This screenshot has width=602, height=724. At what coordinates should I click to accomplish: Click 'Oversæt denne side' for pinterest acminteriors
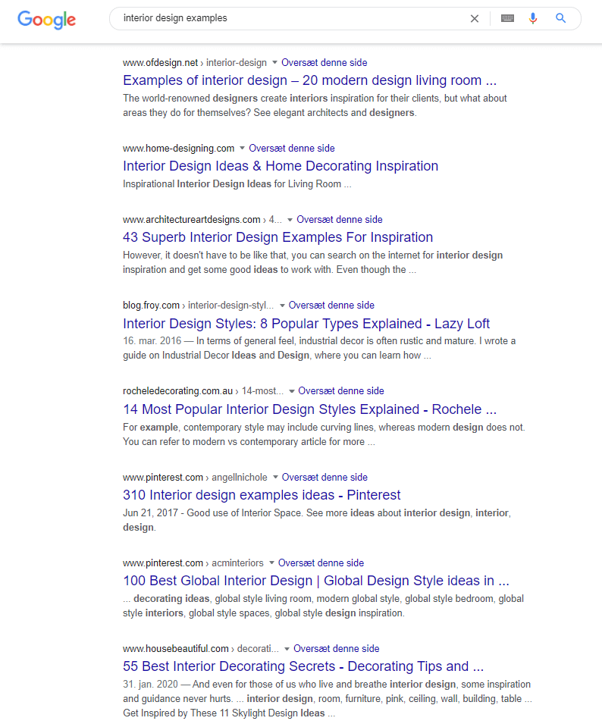pos(321,563)
